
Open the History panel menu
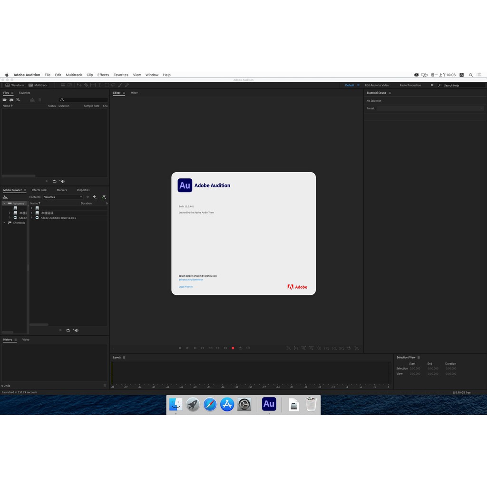(x=16, y=340)
